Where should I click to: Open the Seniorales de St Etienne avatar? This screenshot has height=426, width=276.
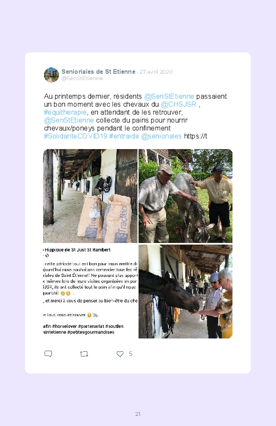tap(51, 75)
